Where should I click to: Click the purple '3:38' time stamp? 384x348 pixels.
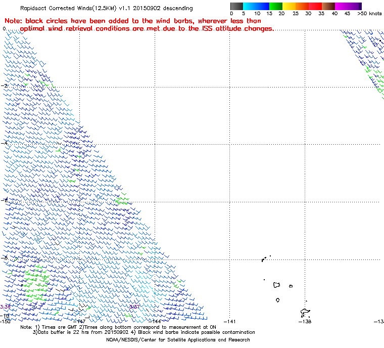click(6, 307)
